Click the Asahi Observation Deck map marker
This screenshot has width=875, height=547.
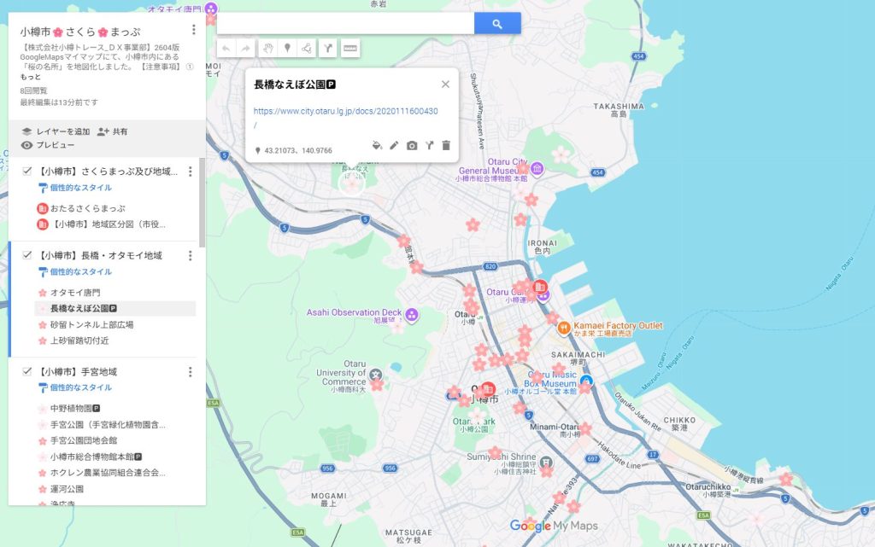[x=412, y=315]
